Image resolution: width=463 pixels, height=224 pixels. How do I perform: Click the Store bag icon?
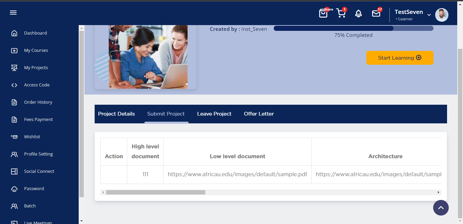tap(323, 14)
